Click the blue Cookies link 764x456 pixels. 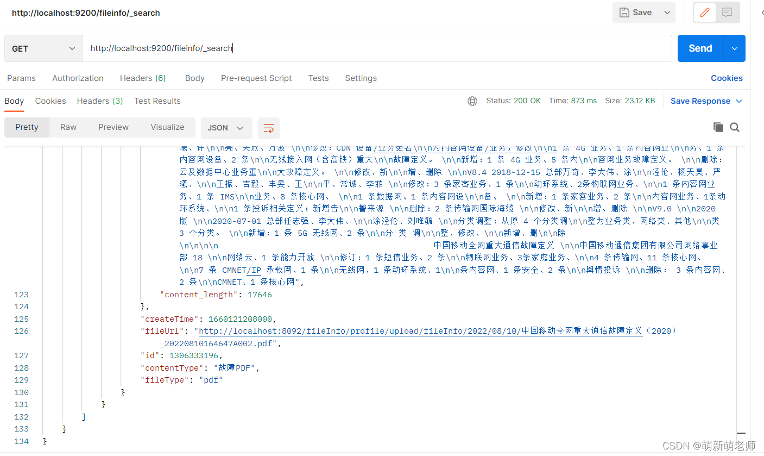point(727,78)
